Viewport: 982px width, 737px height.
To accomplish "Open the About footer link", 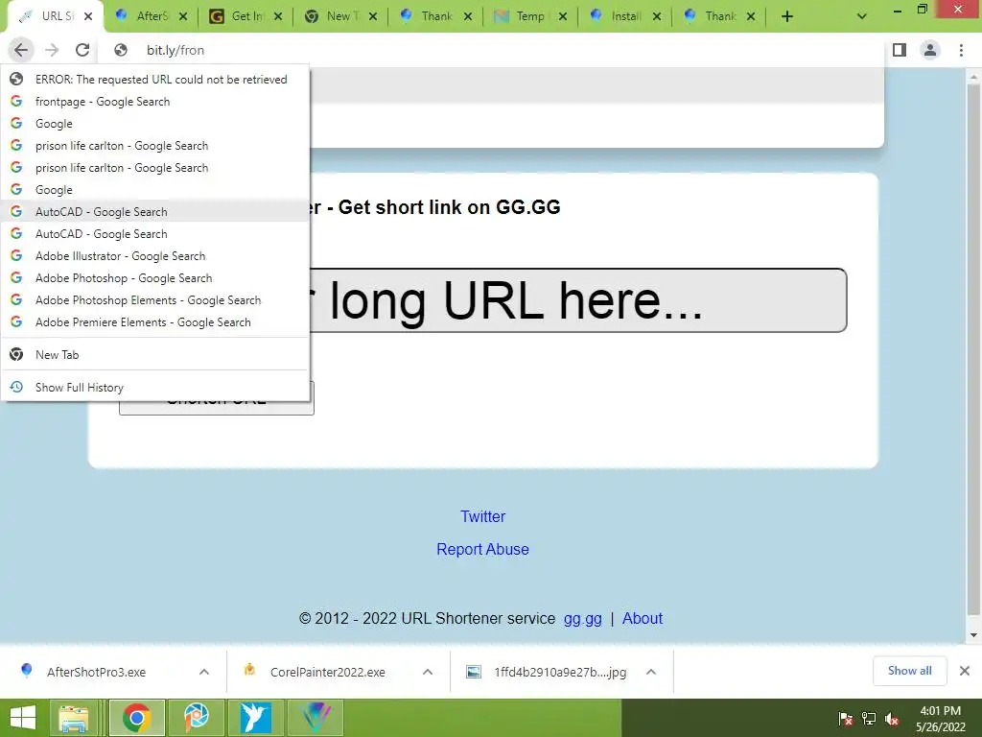I will pyautogui.click(x=642, y=619).
